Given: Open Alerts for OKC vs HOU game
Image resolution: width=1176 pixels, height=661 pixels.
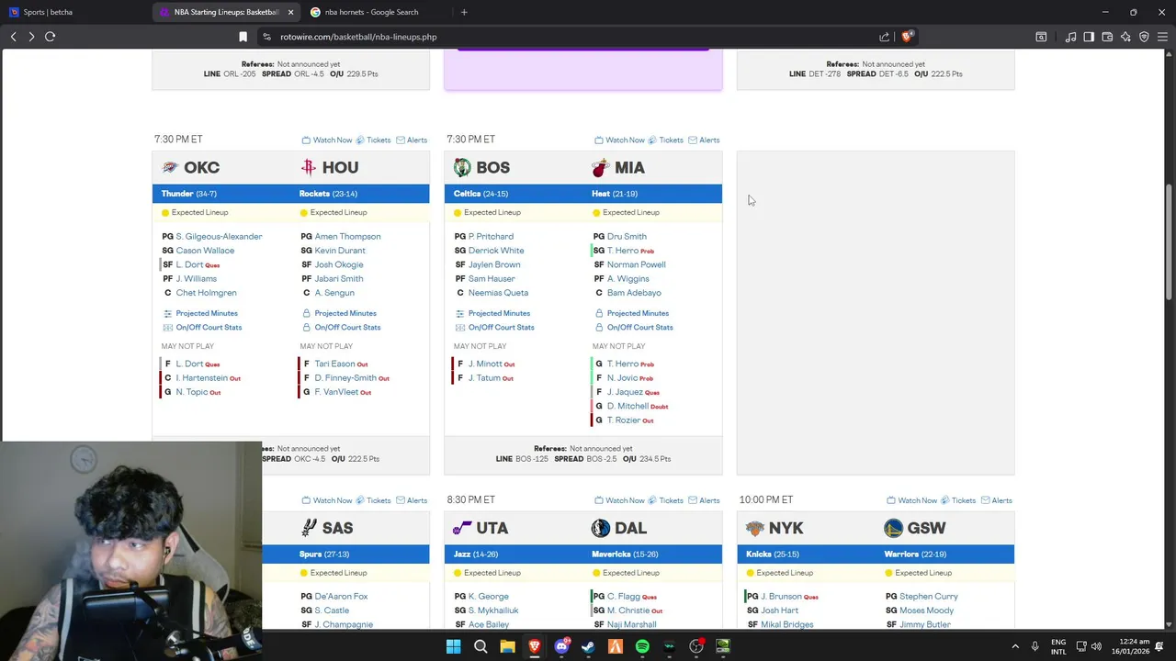Looking at the screenshot, I should point(412,140).
